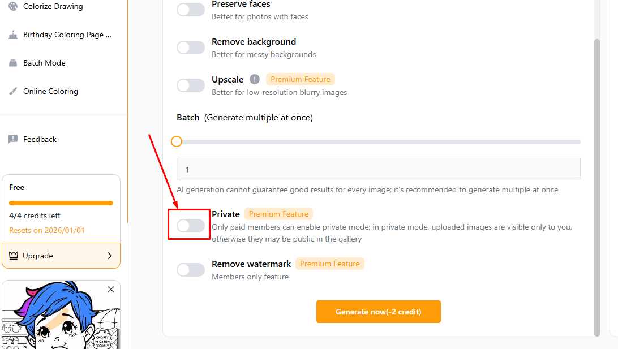Image resolution: width=618 pixels, height=349 pixels.
Task: Open the Feedback exclamation icon
Action: click(12, 139)
